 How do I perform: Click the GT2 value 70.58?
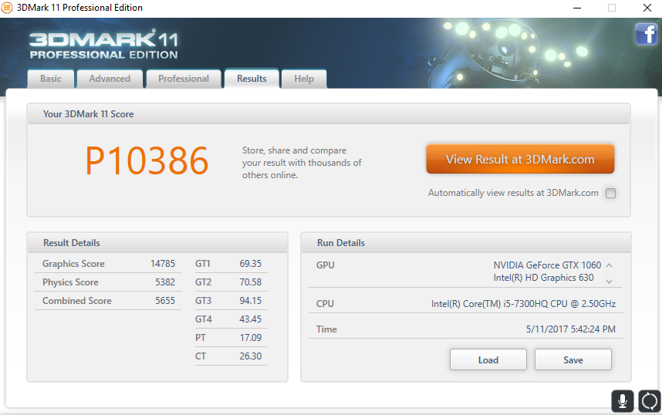click(250, 282)
